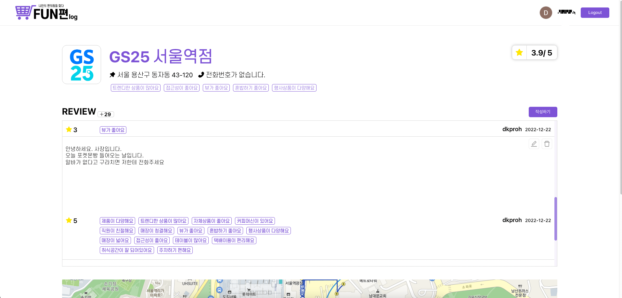This screenshot has height=298, width=622.
Task: Select the pin icon beside the address
Action: (112, 75)
